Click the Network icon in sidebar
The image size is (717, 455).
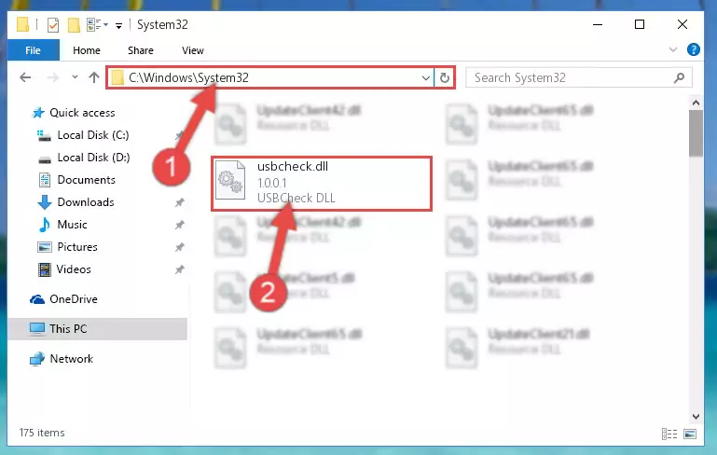coord(37,359)
